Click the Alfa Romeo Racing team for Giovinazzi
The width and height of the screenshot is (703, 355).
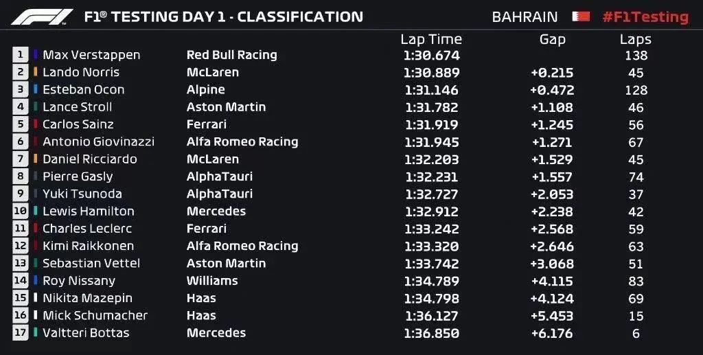(x=242, y=141)
